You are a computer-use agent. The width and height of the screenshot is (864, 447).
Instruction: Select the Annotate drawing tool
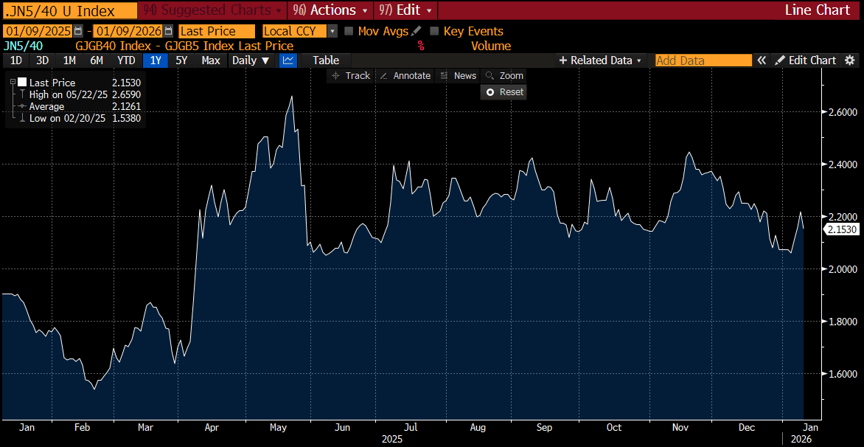405,75
